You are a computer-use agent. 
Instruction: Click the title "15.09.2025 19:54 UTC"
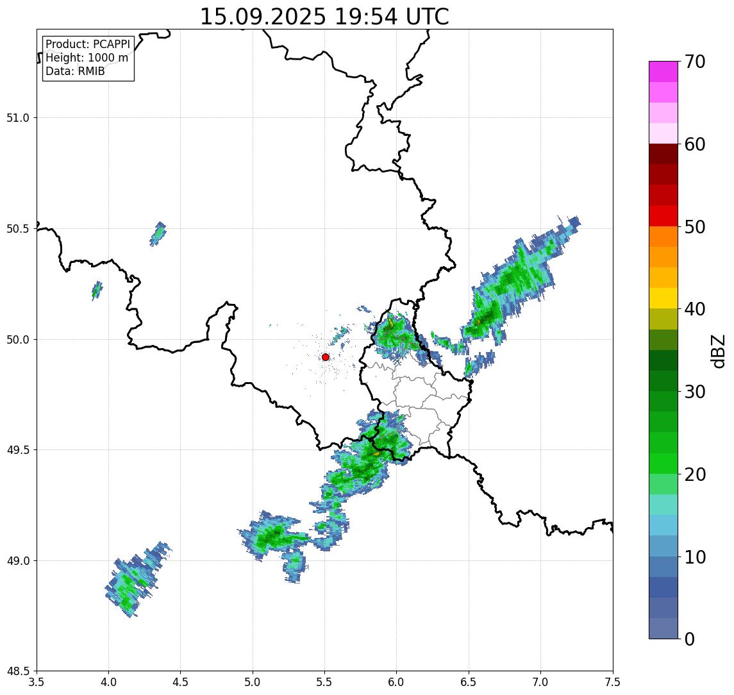(324, 17)
